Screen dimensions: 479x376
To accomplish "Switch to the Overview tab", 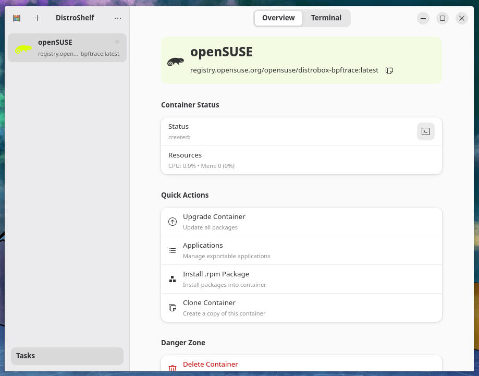I will pyautogui.click(x=278, y=18).
